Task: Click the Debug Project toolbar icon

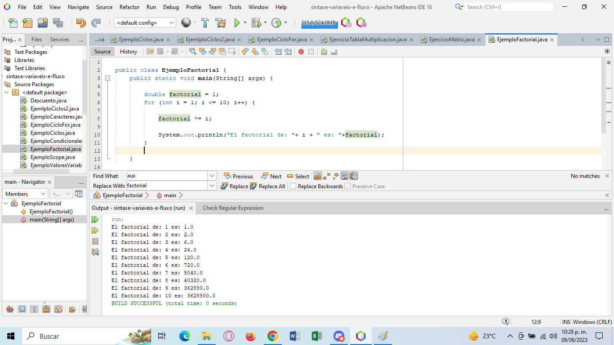Action: point(256,22)
